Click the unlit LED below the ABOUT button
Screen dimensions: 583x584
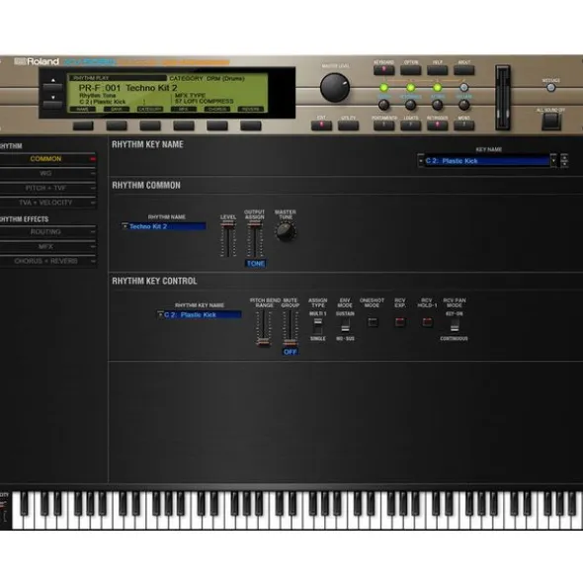pyautogui.click(x=463, y=88)
